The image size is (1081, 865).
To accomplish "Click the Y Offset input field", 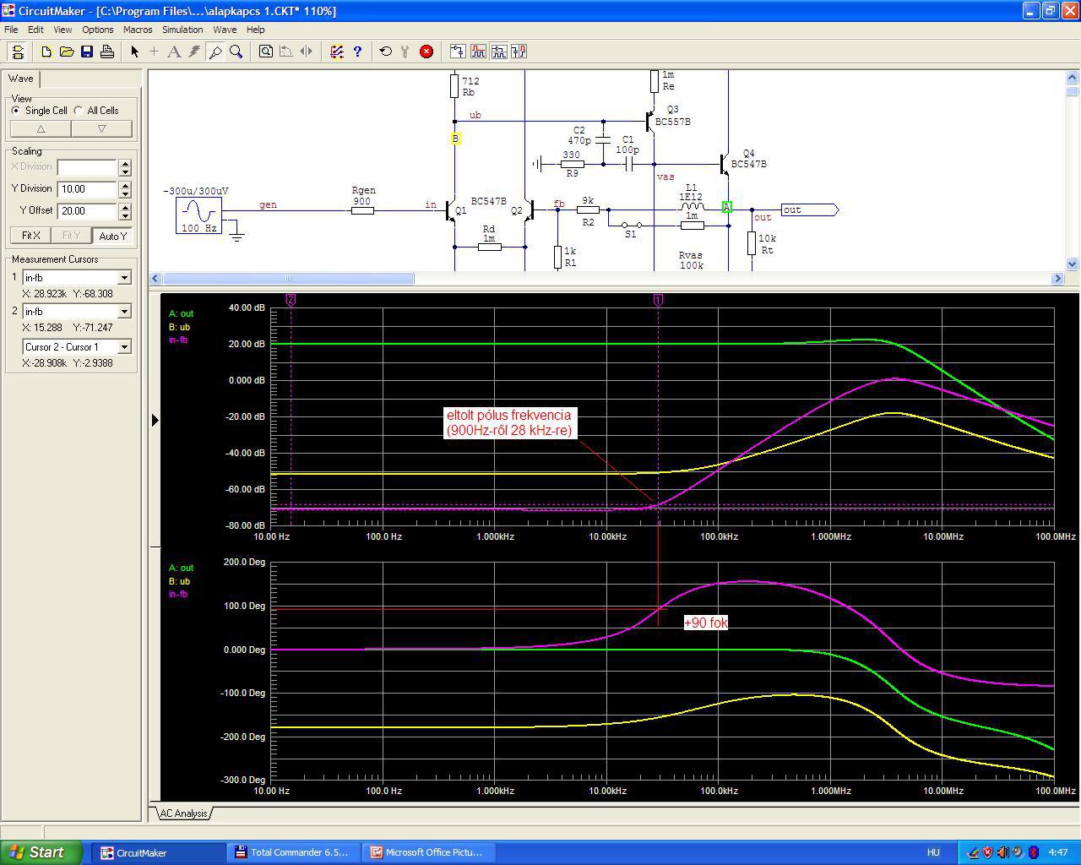I will (87, 211).
